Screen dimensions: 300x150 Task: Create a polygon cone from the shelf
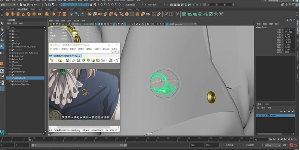[23, 14]
